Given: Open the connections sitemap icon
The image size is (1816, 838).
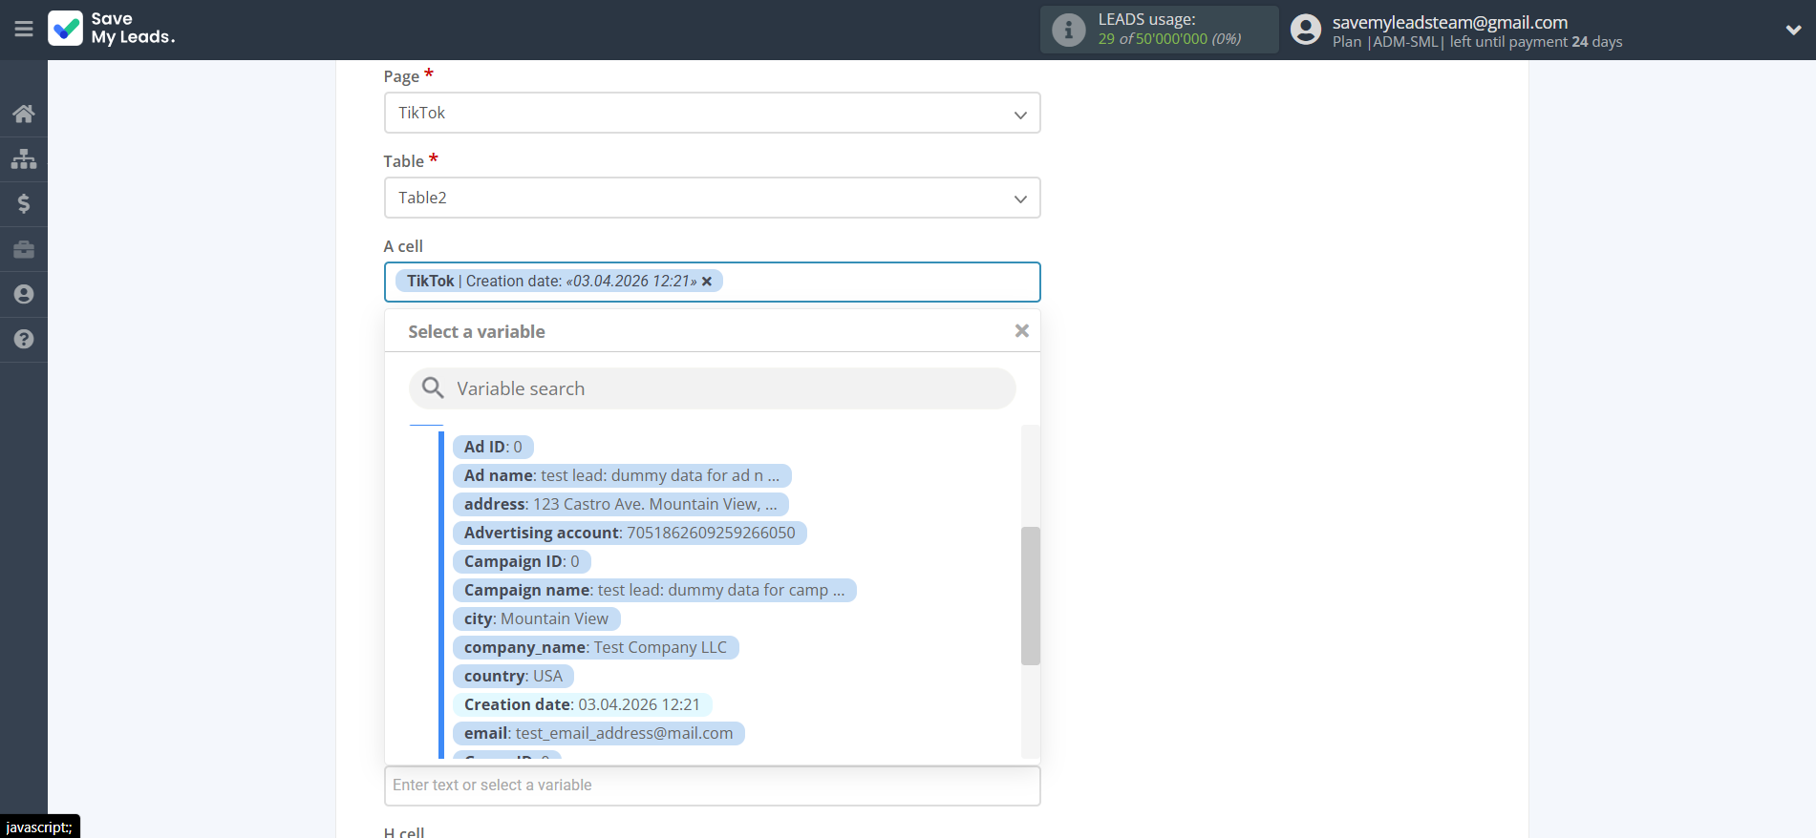Looking at the screenshot, I should tap(24, 158).
